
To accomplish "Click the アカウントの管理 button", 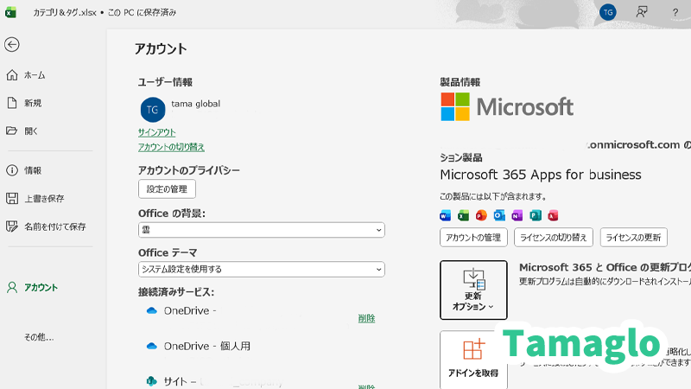I will tap(472, 238).
